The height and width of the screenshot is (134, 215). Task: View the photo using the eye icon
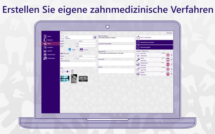[x=67, y=72]
